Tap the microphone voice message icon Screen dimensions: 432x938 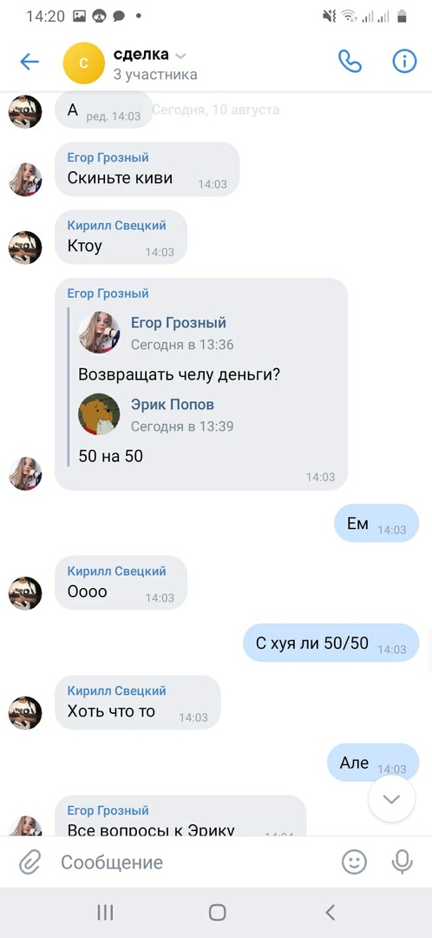coord(403,862)
